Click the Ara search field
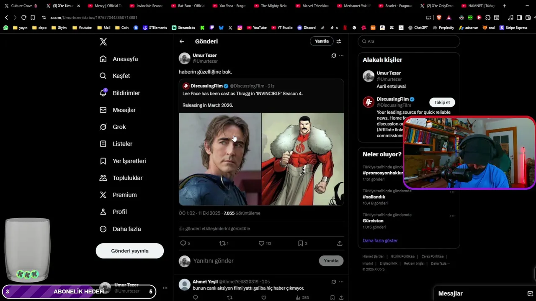536x301 pixels. (x=409, y=41)
